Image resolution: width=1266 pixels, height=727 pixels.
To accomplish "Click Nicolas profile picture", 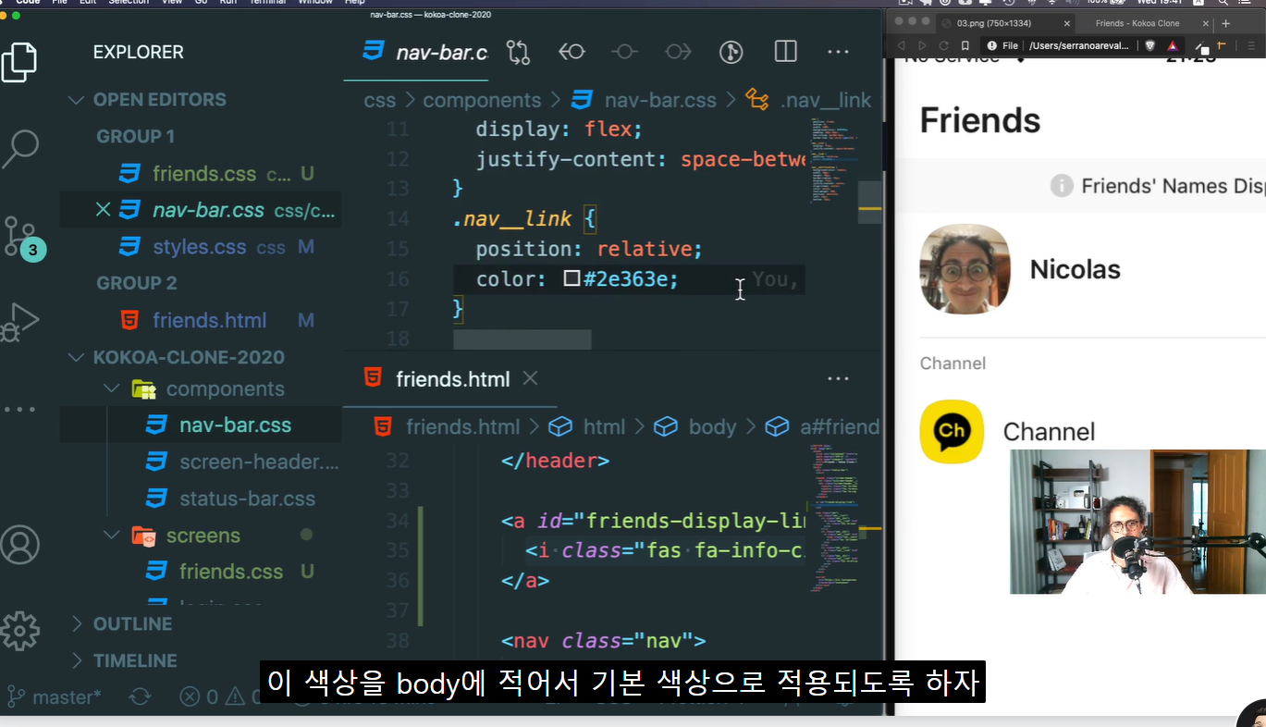I will pos(965,269).
